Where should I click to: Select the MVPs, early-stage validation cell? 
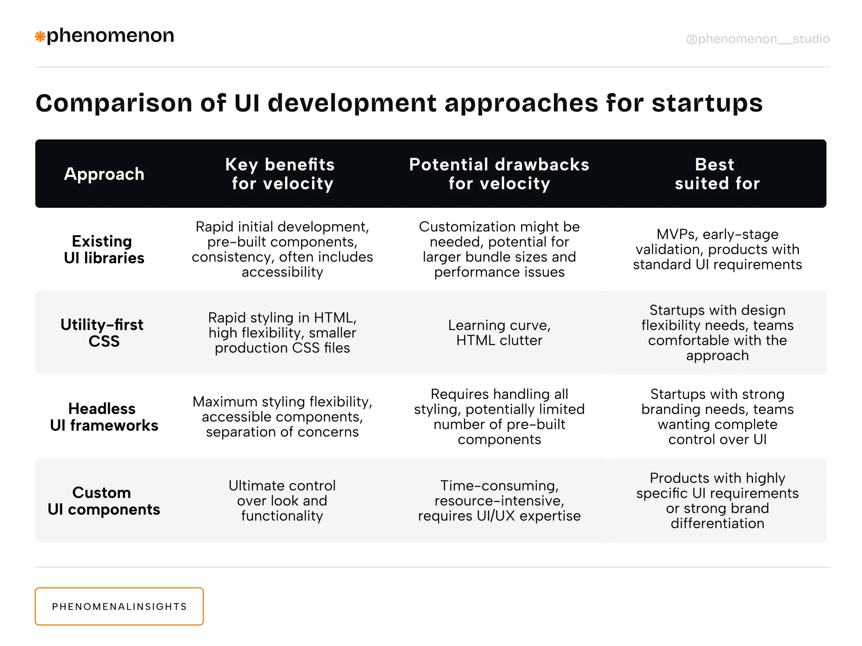pyautogui.click(x=717, y=249)
